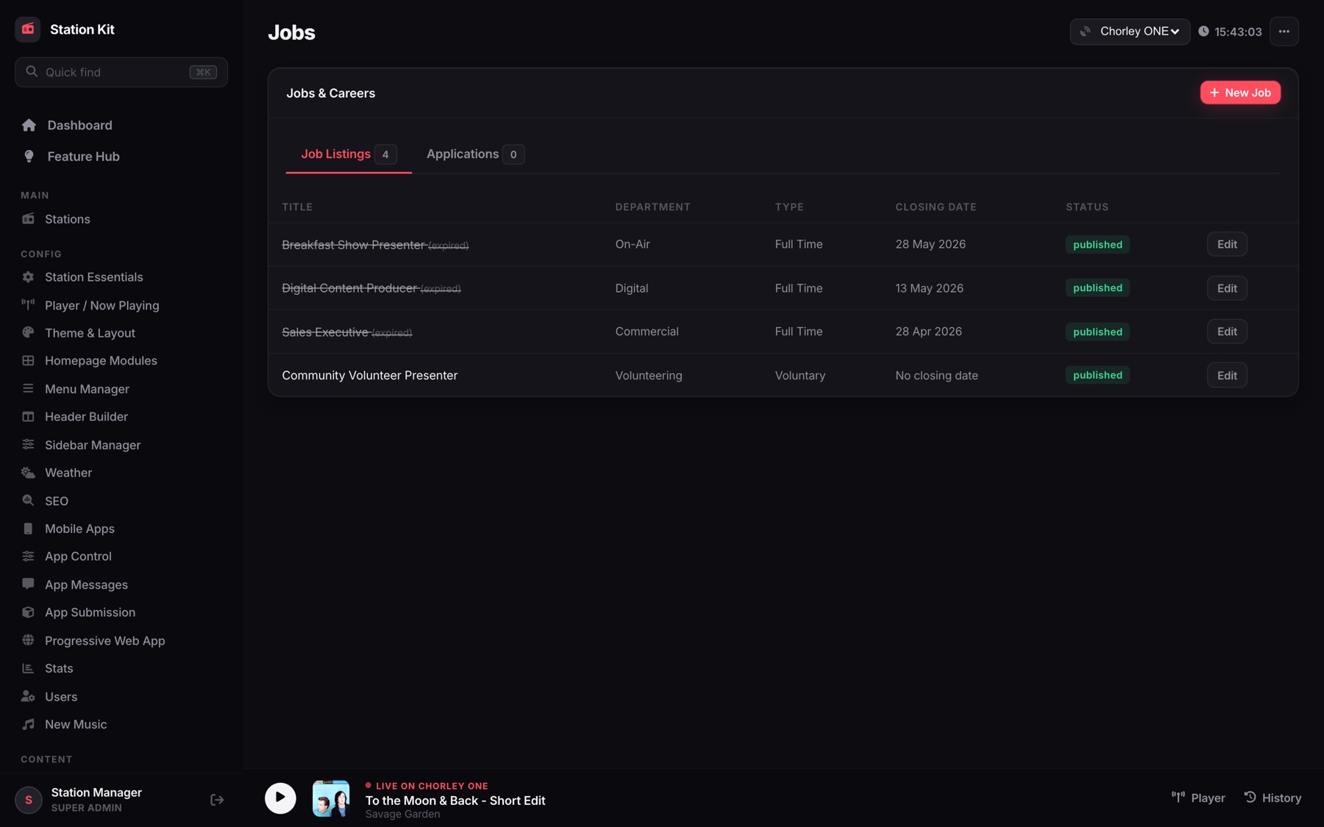Click the Weather icon in sidebar
The image size is (1324, 827).
[x=28, y=473]
